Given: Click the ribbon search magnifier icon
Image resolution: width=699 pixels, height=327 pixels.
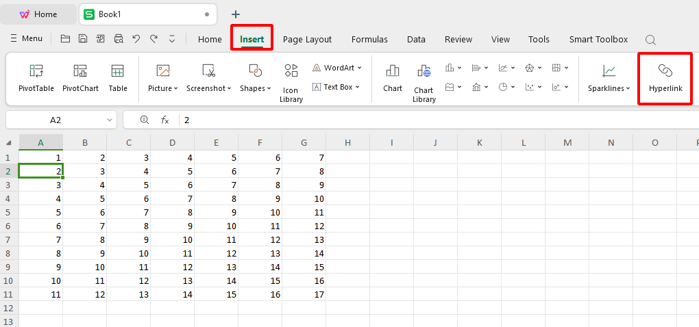Looking at the screenshot, I should pos(650,40).
